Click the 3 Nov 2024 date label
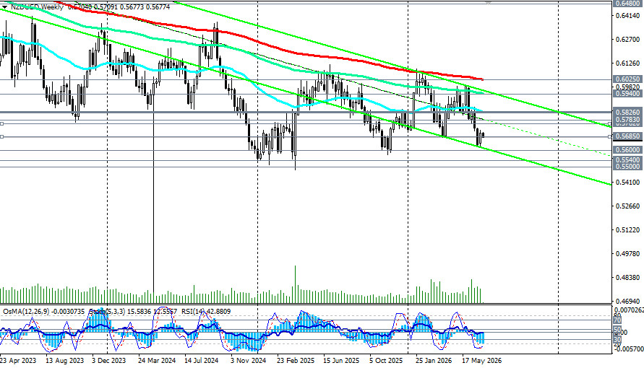The height and width of the screenshot is (368, 644). pyautogui.click(x=249, y=361)
